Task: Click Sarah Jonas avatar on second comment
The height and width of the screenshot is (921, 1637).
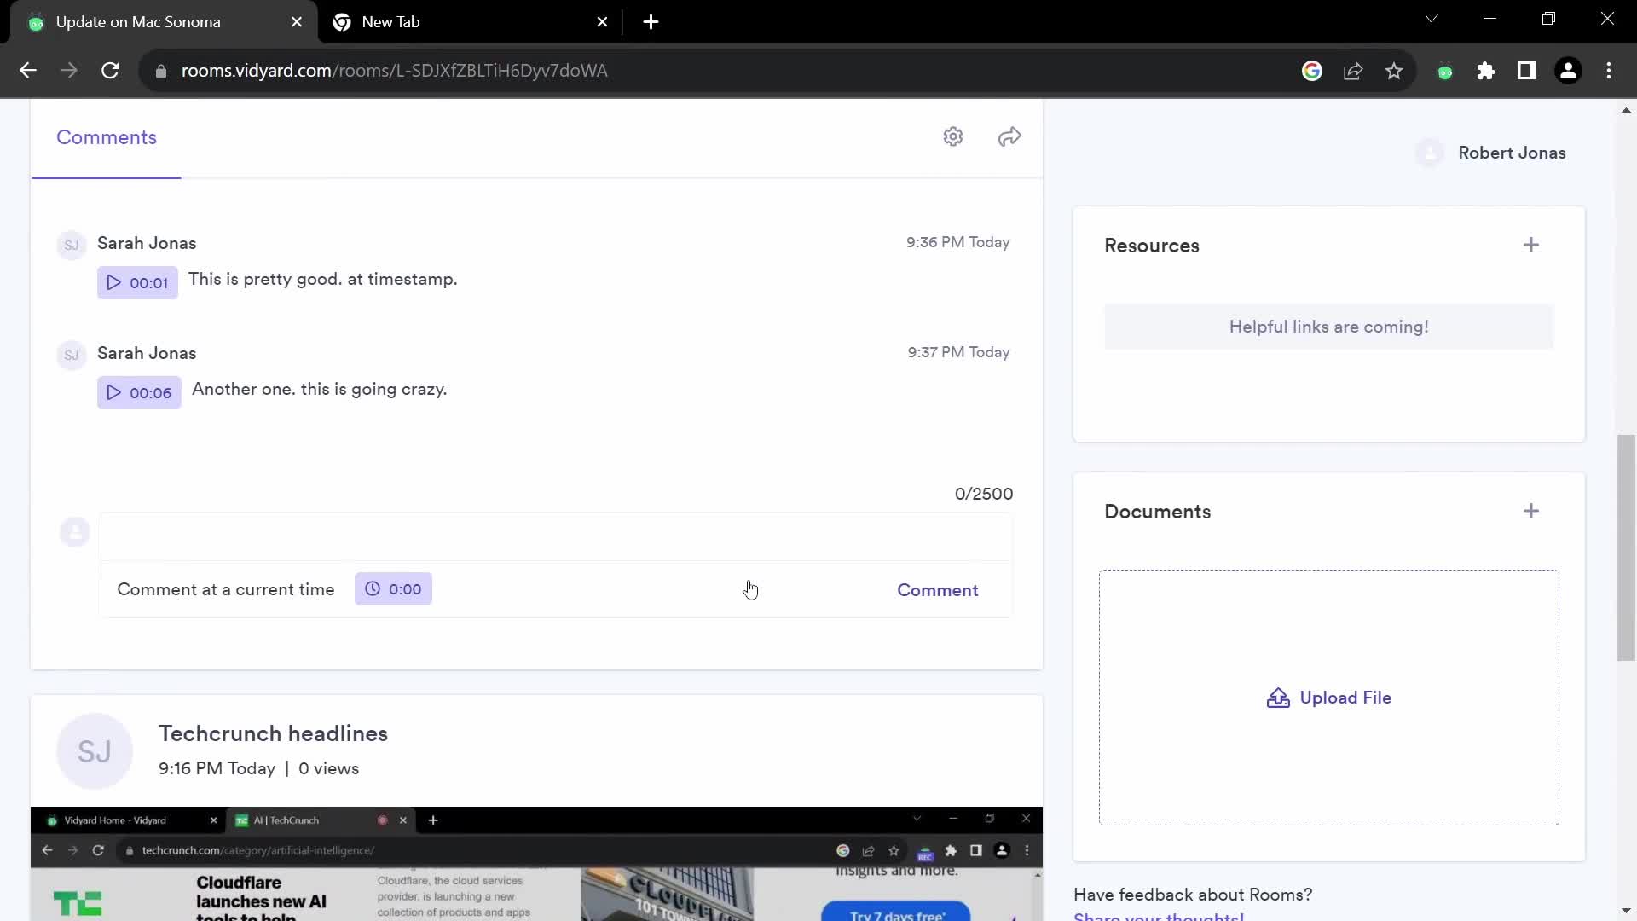Action: (x=72, y=355)
